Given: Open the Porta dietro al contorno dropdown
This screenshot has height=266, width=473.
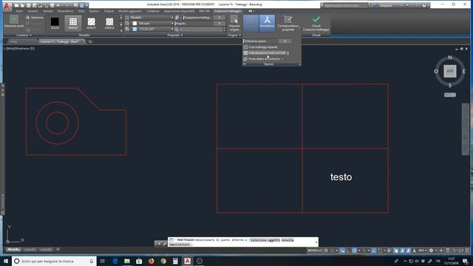Looking at the screenshot, I should tap(263, 59).
